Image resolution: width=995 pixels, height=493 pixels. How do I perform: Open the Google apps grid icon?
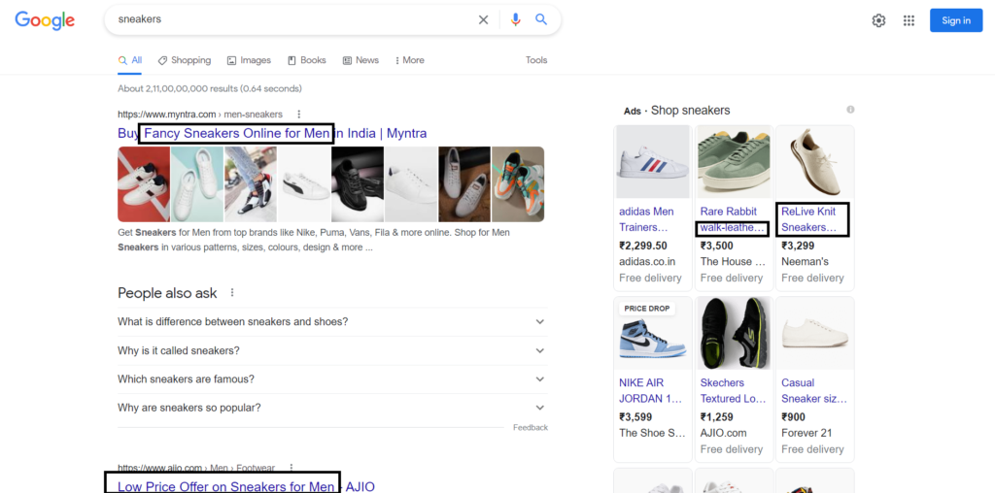pyautogui.click(x=909, y=20)
